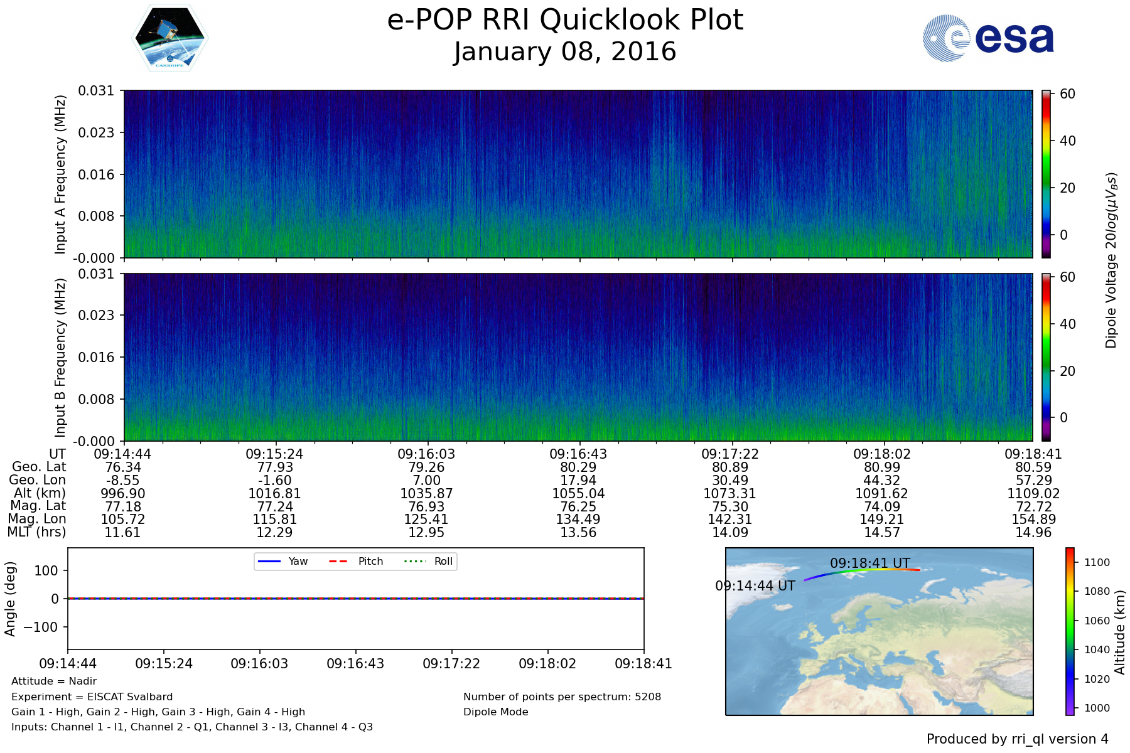Click the January 08, 2016 date subtitle
Viewport: 1130px width, 753px height.
(565, 52)
